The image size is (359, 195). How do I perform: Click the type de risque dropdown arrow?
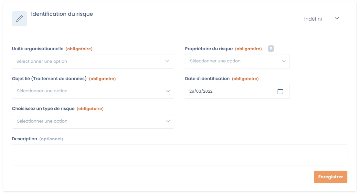(x=168, y=121)
